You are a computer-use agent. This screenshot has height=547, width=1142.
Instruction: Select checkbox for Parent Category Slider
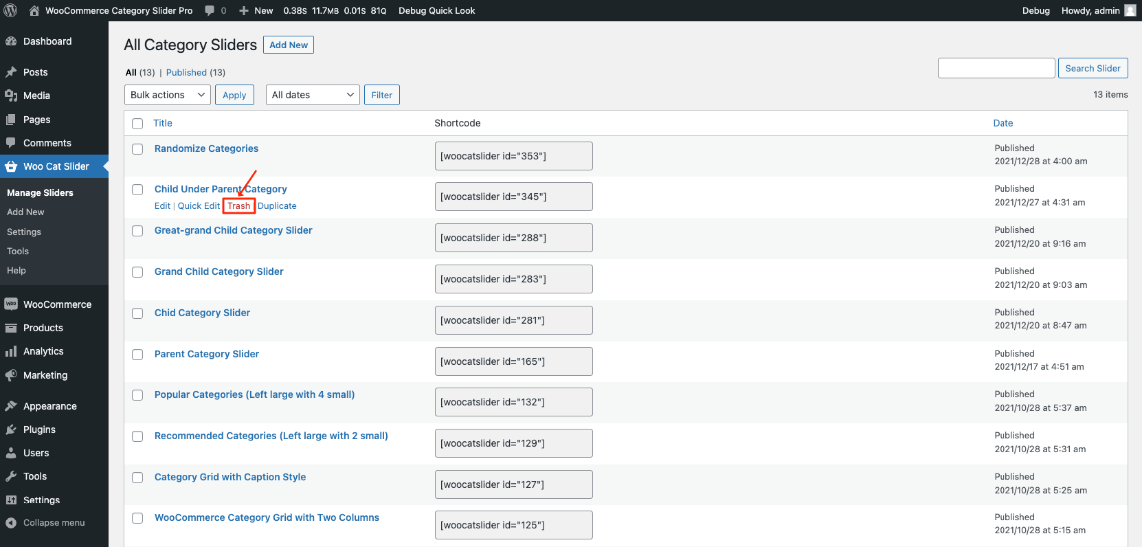137,355
